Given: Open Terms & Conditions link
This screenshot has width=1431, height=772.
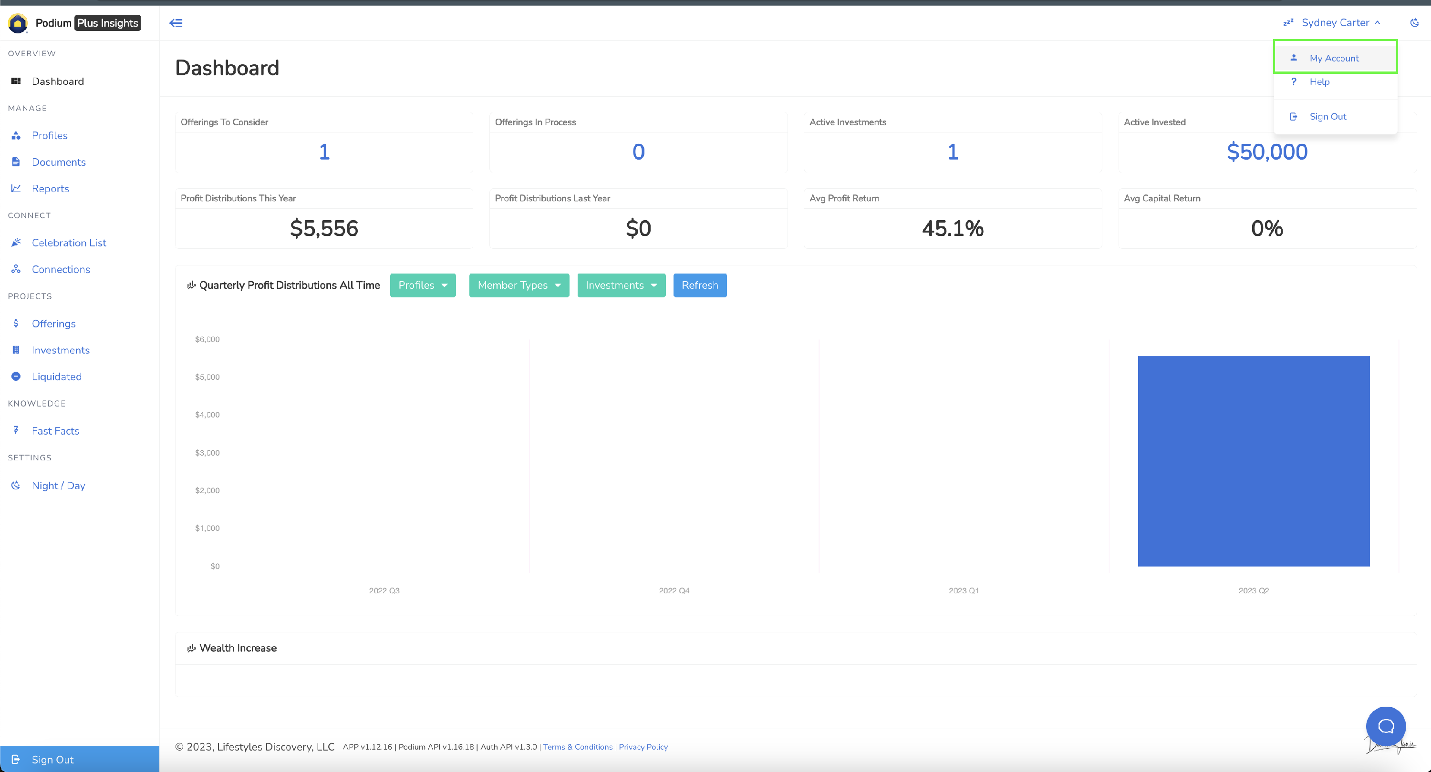Looking at the screenshot, I should click(578, 747).
